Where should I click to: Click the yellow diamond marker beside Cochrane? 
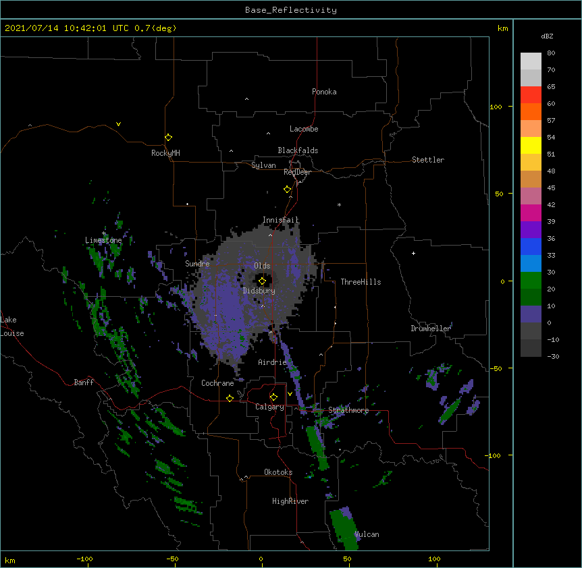click(x=230, y=398)
